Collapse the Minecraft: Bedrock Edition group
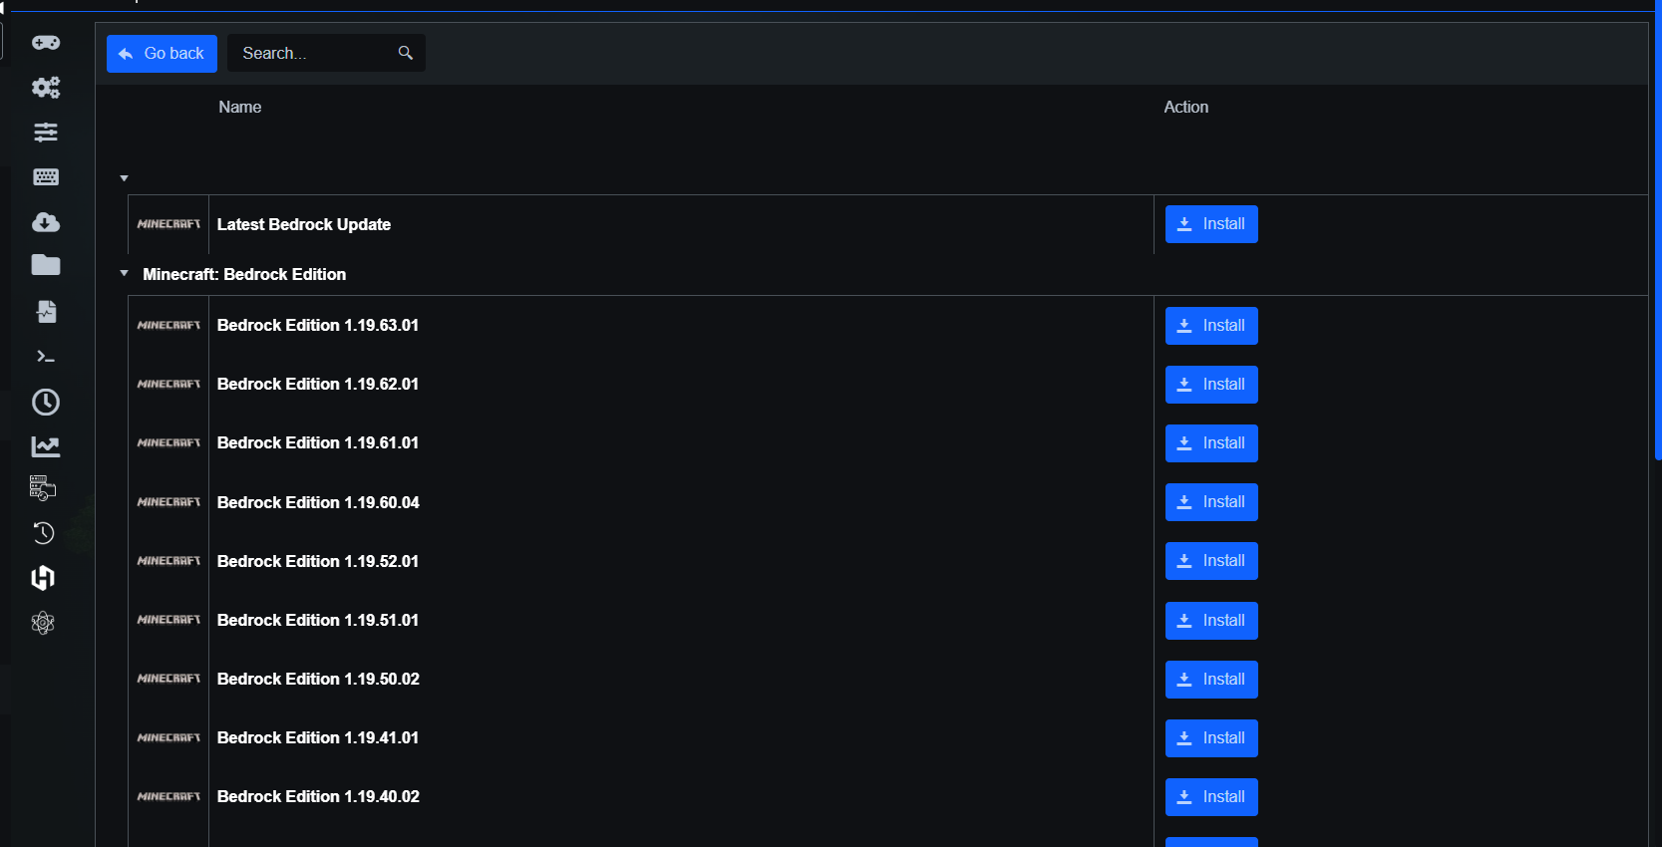Image resolution: width=1662 pixels, height=847 pixels. click(125, 273)
